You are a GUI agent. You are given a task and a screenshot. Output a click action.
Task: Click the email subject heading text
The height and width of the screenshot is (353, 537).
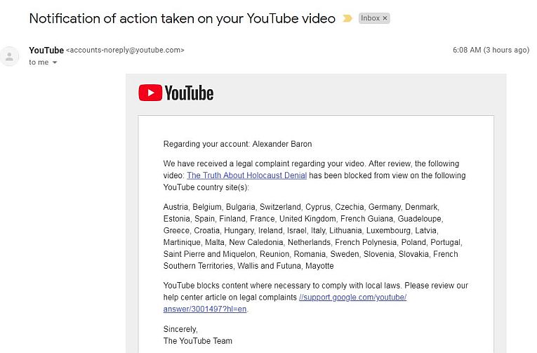coord(183,19)
